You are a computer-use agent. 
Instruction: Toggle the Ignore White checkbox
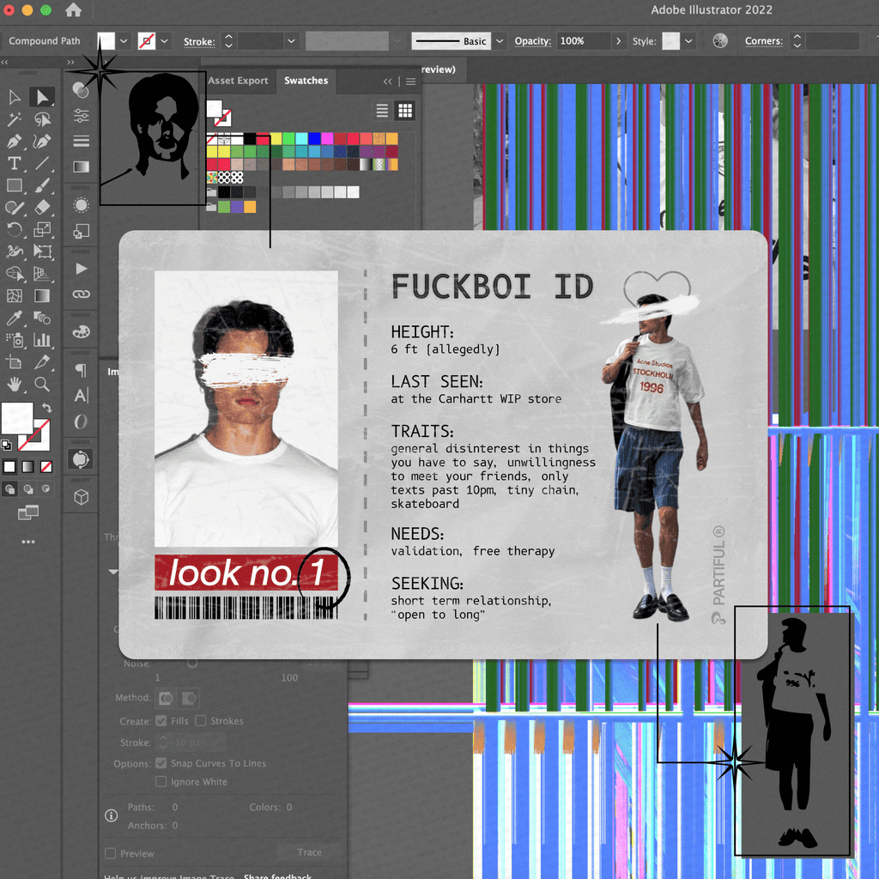click(161, 782)
